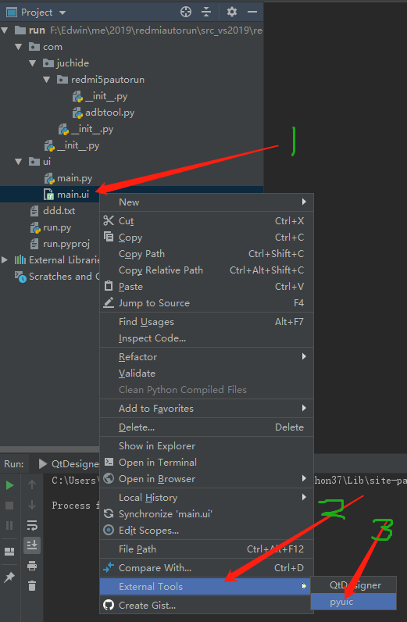The width and height of the screenshot is (407, 622).
Task: Choose Copy from context menu
Action: click(x=206, y=238)
